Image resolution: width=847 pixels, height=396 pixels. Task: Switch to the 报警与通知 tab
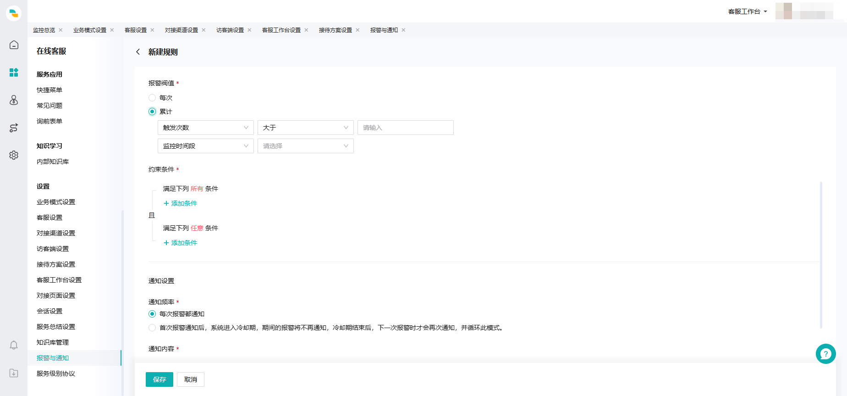[384, 30]
